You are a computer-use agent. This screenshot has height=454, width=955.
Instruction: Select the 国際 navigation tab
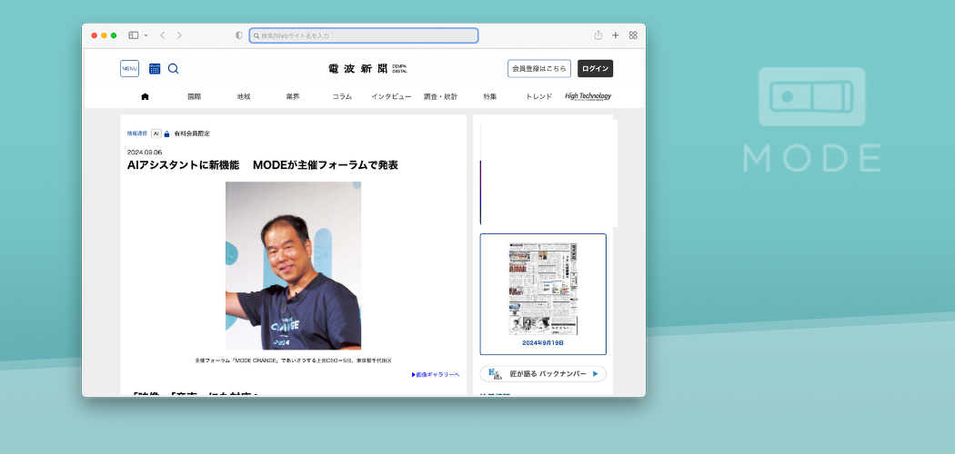[194, 96]
